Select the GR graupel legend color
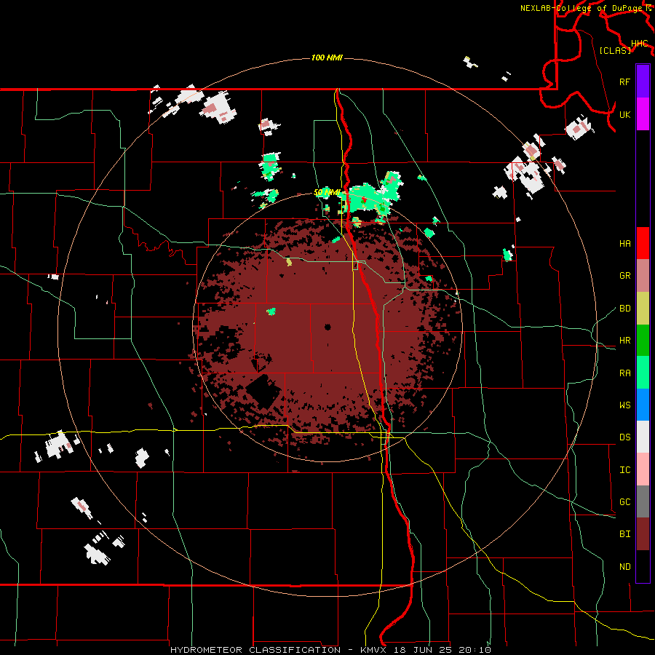 coord(643,275)
